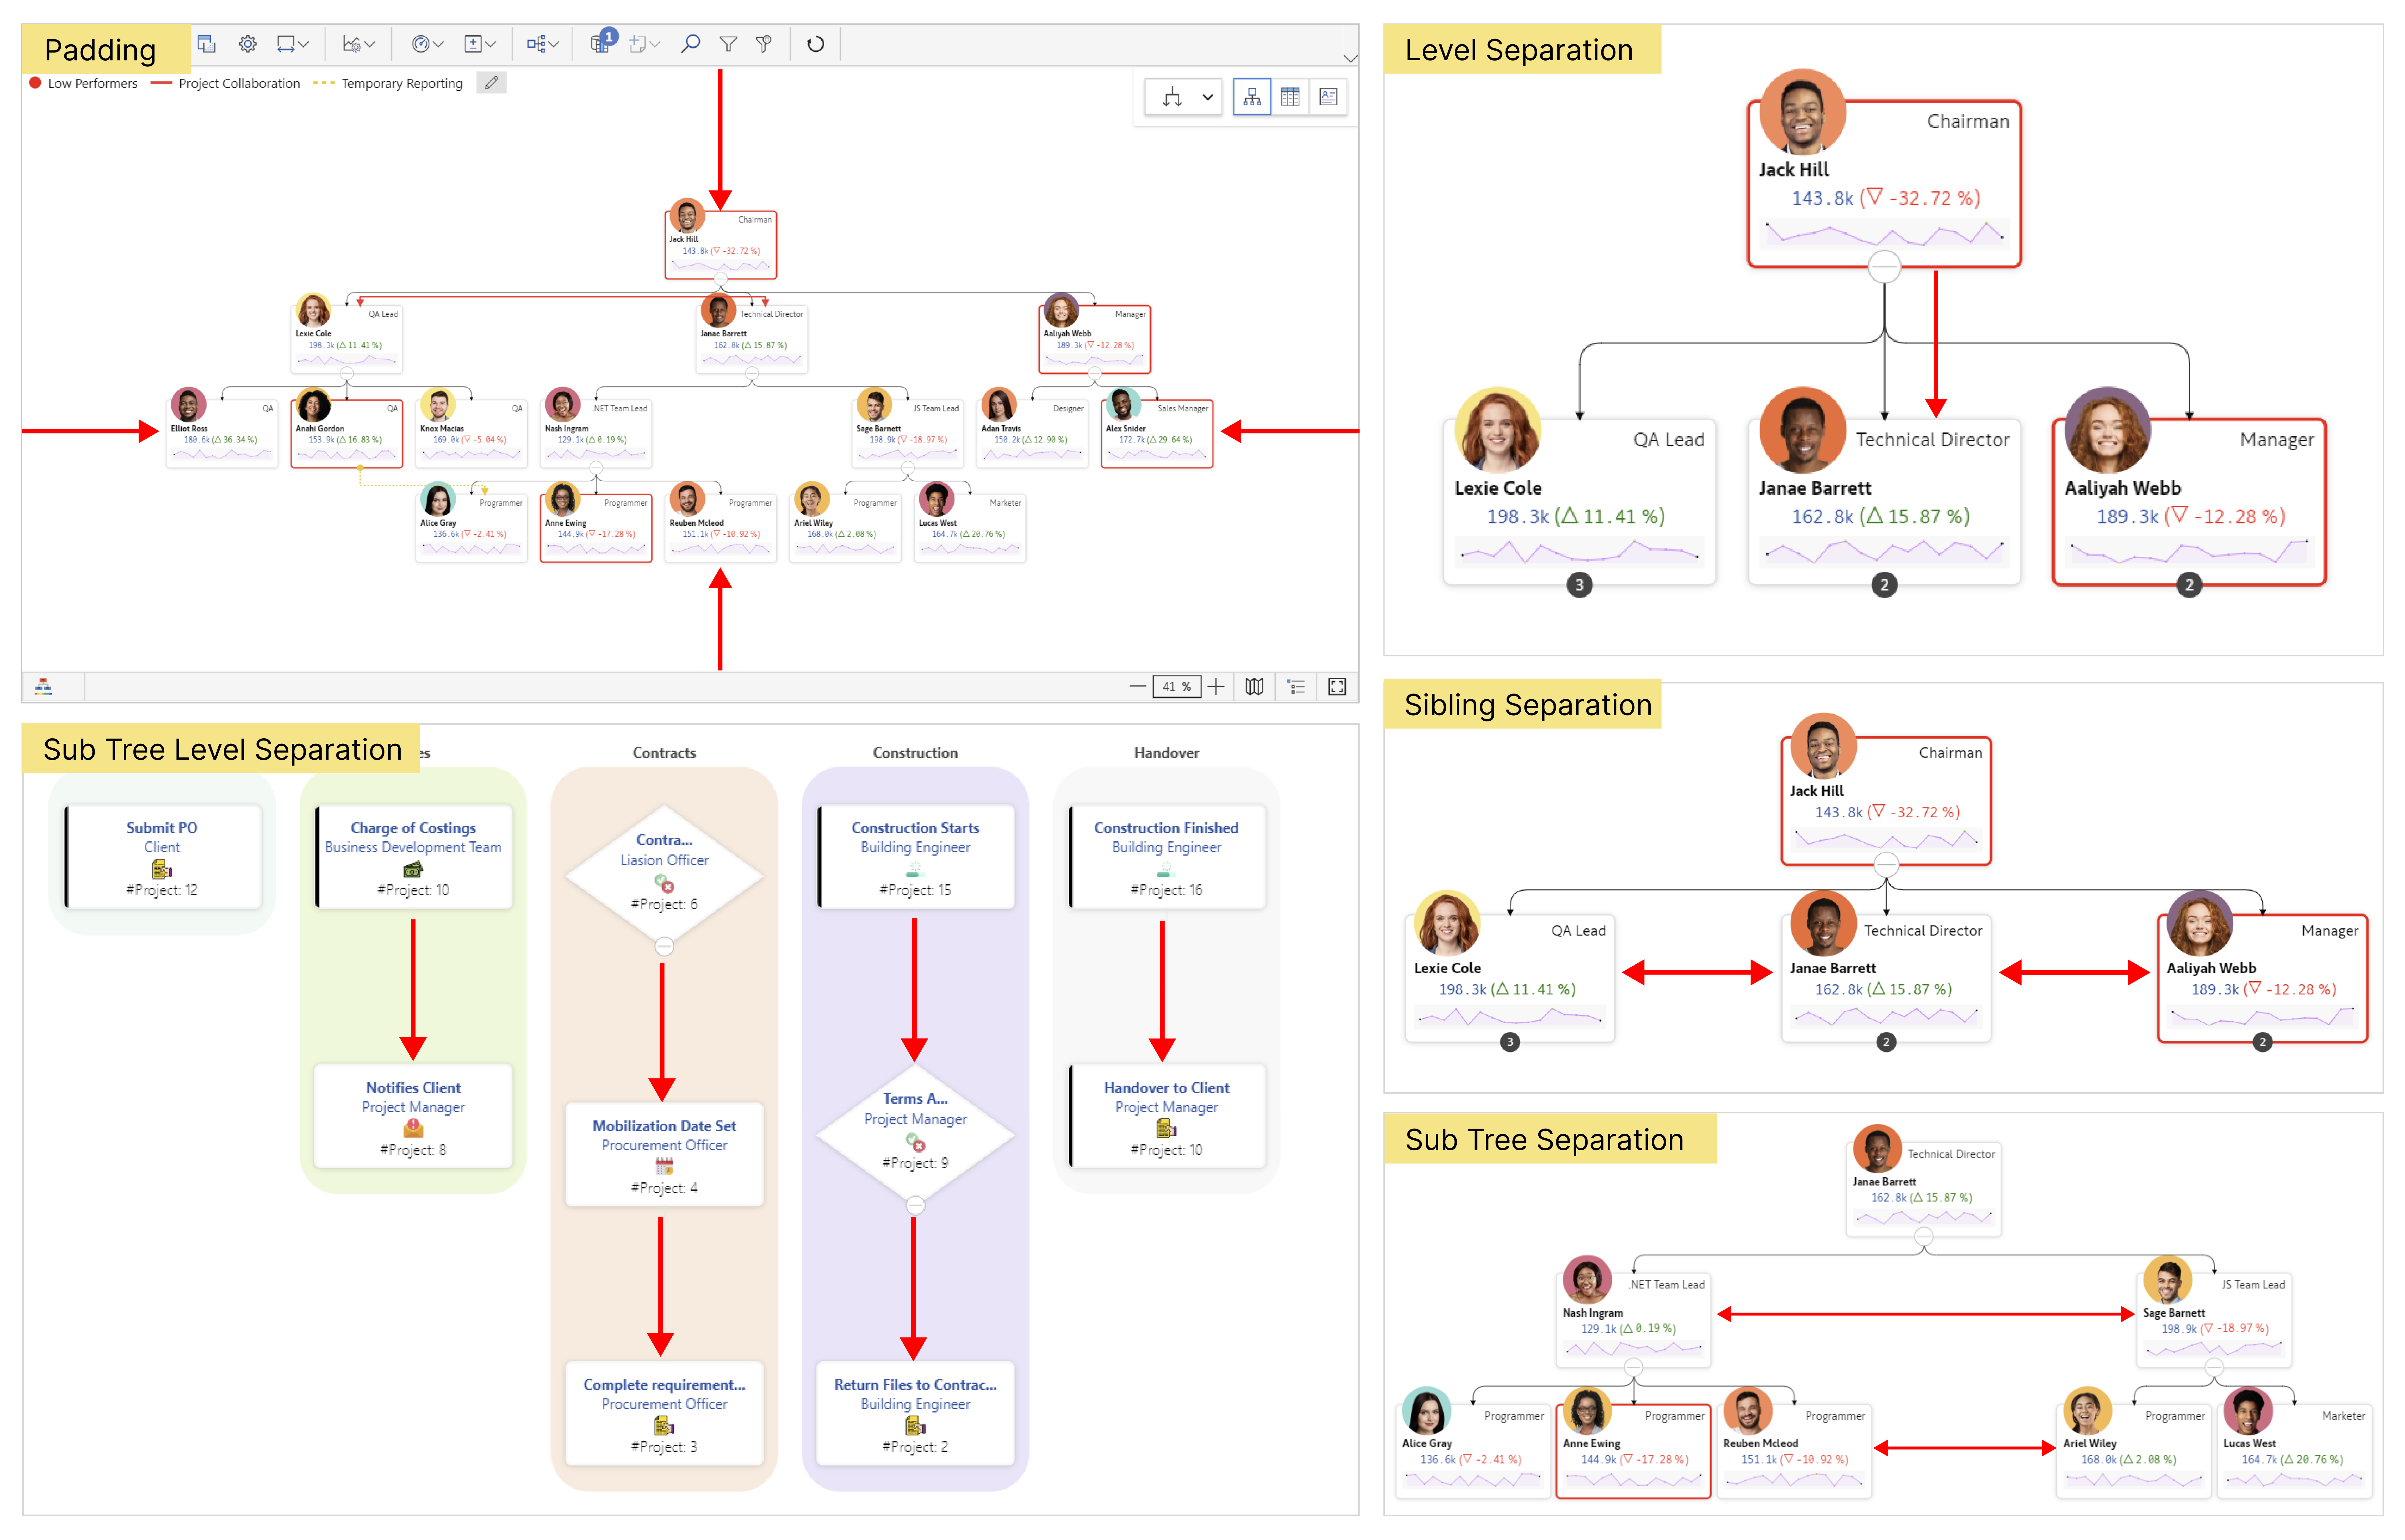Select the Anne Ewing programmer node in Padding
This screenshot has width=2405, height=1540.
coord(596,528)
